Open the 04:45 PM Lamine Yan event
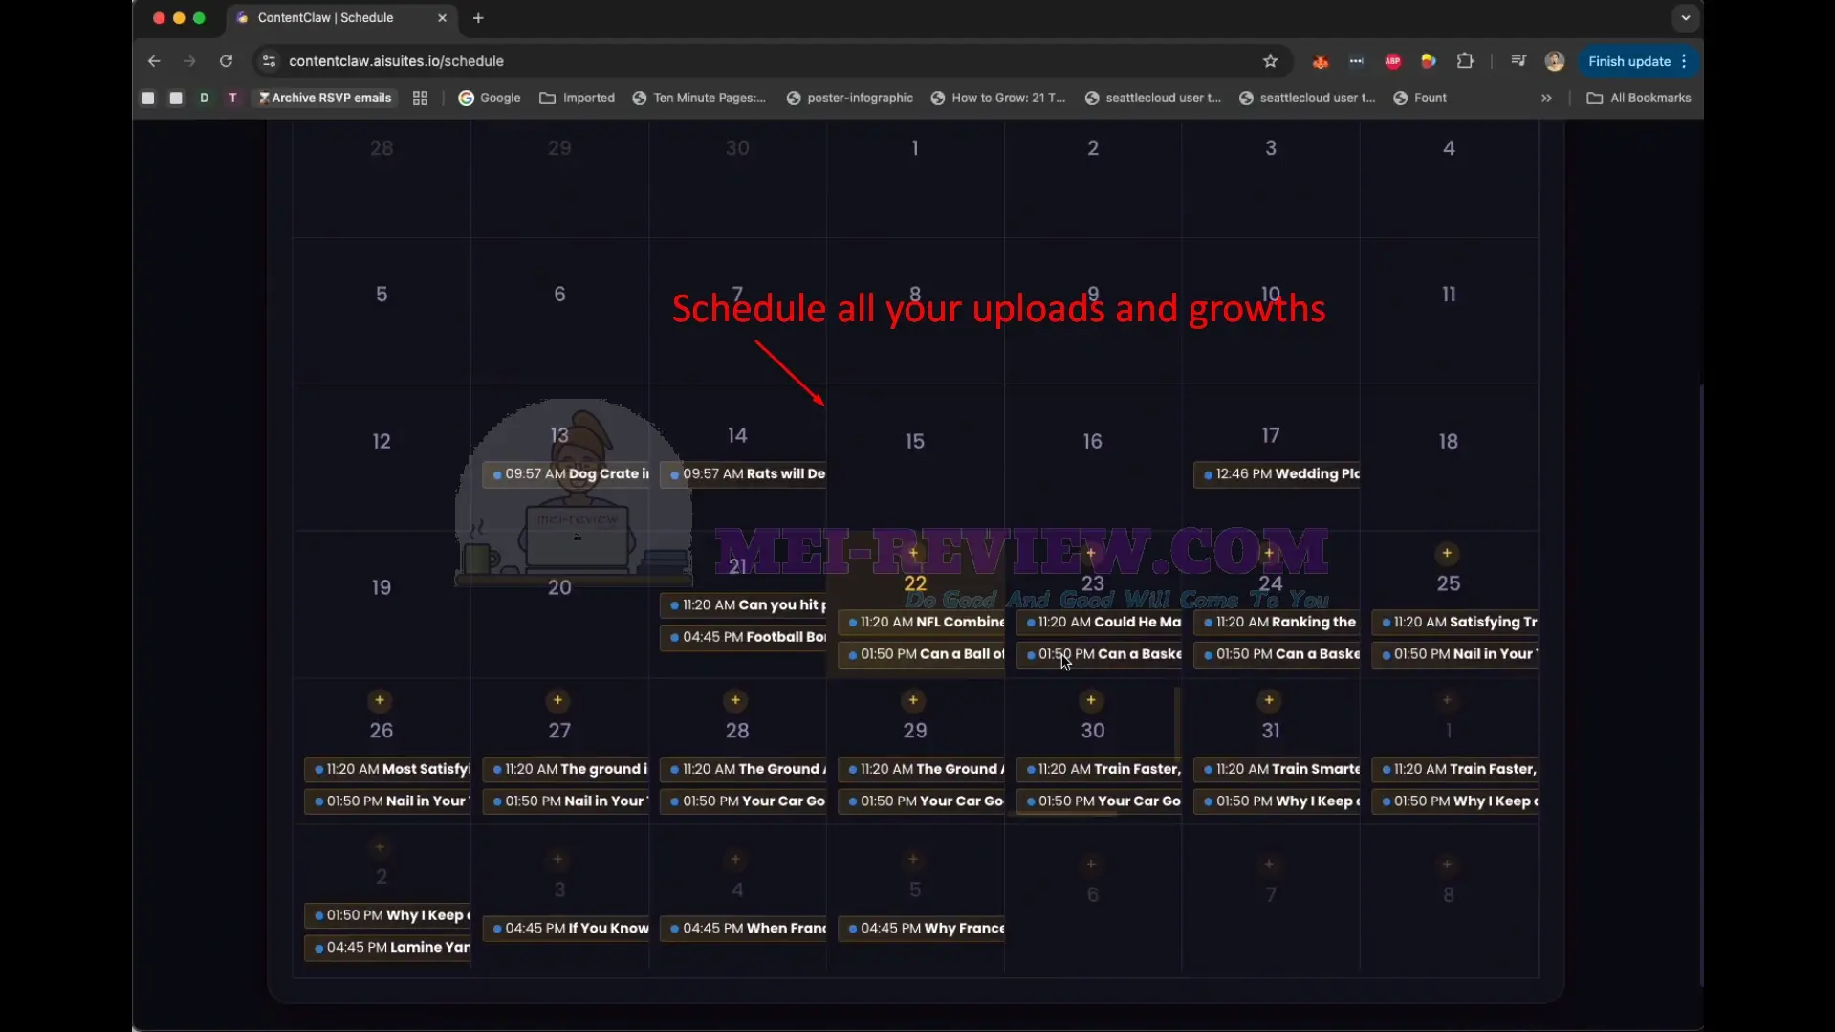 [388, 948]
